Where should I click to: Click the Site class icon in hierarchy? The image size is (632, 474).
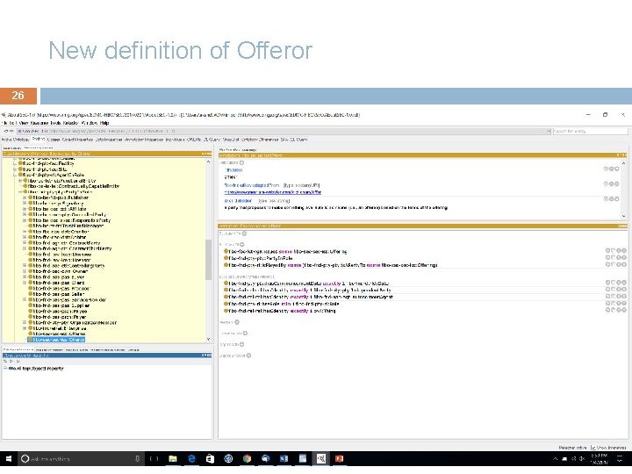20,169
